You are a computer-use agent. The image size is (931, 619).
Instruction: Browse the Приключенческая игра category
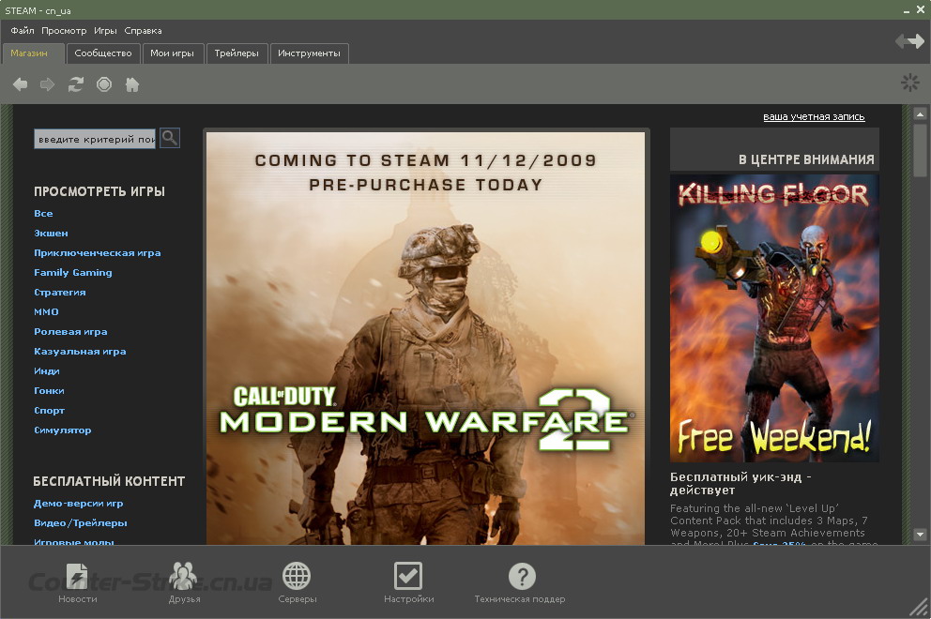[98, 253]
